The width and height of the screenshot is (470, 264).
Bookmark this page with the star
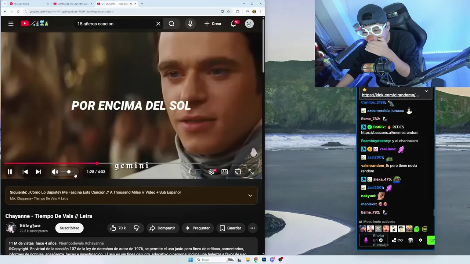[228, 11]
